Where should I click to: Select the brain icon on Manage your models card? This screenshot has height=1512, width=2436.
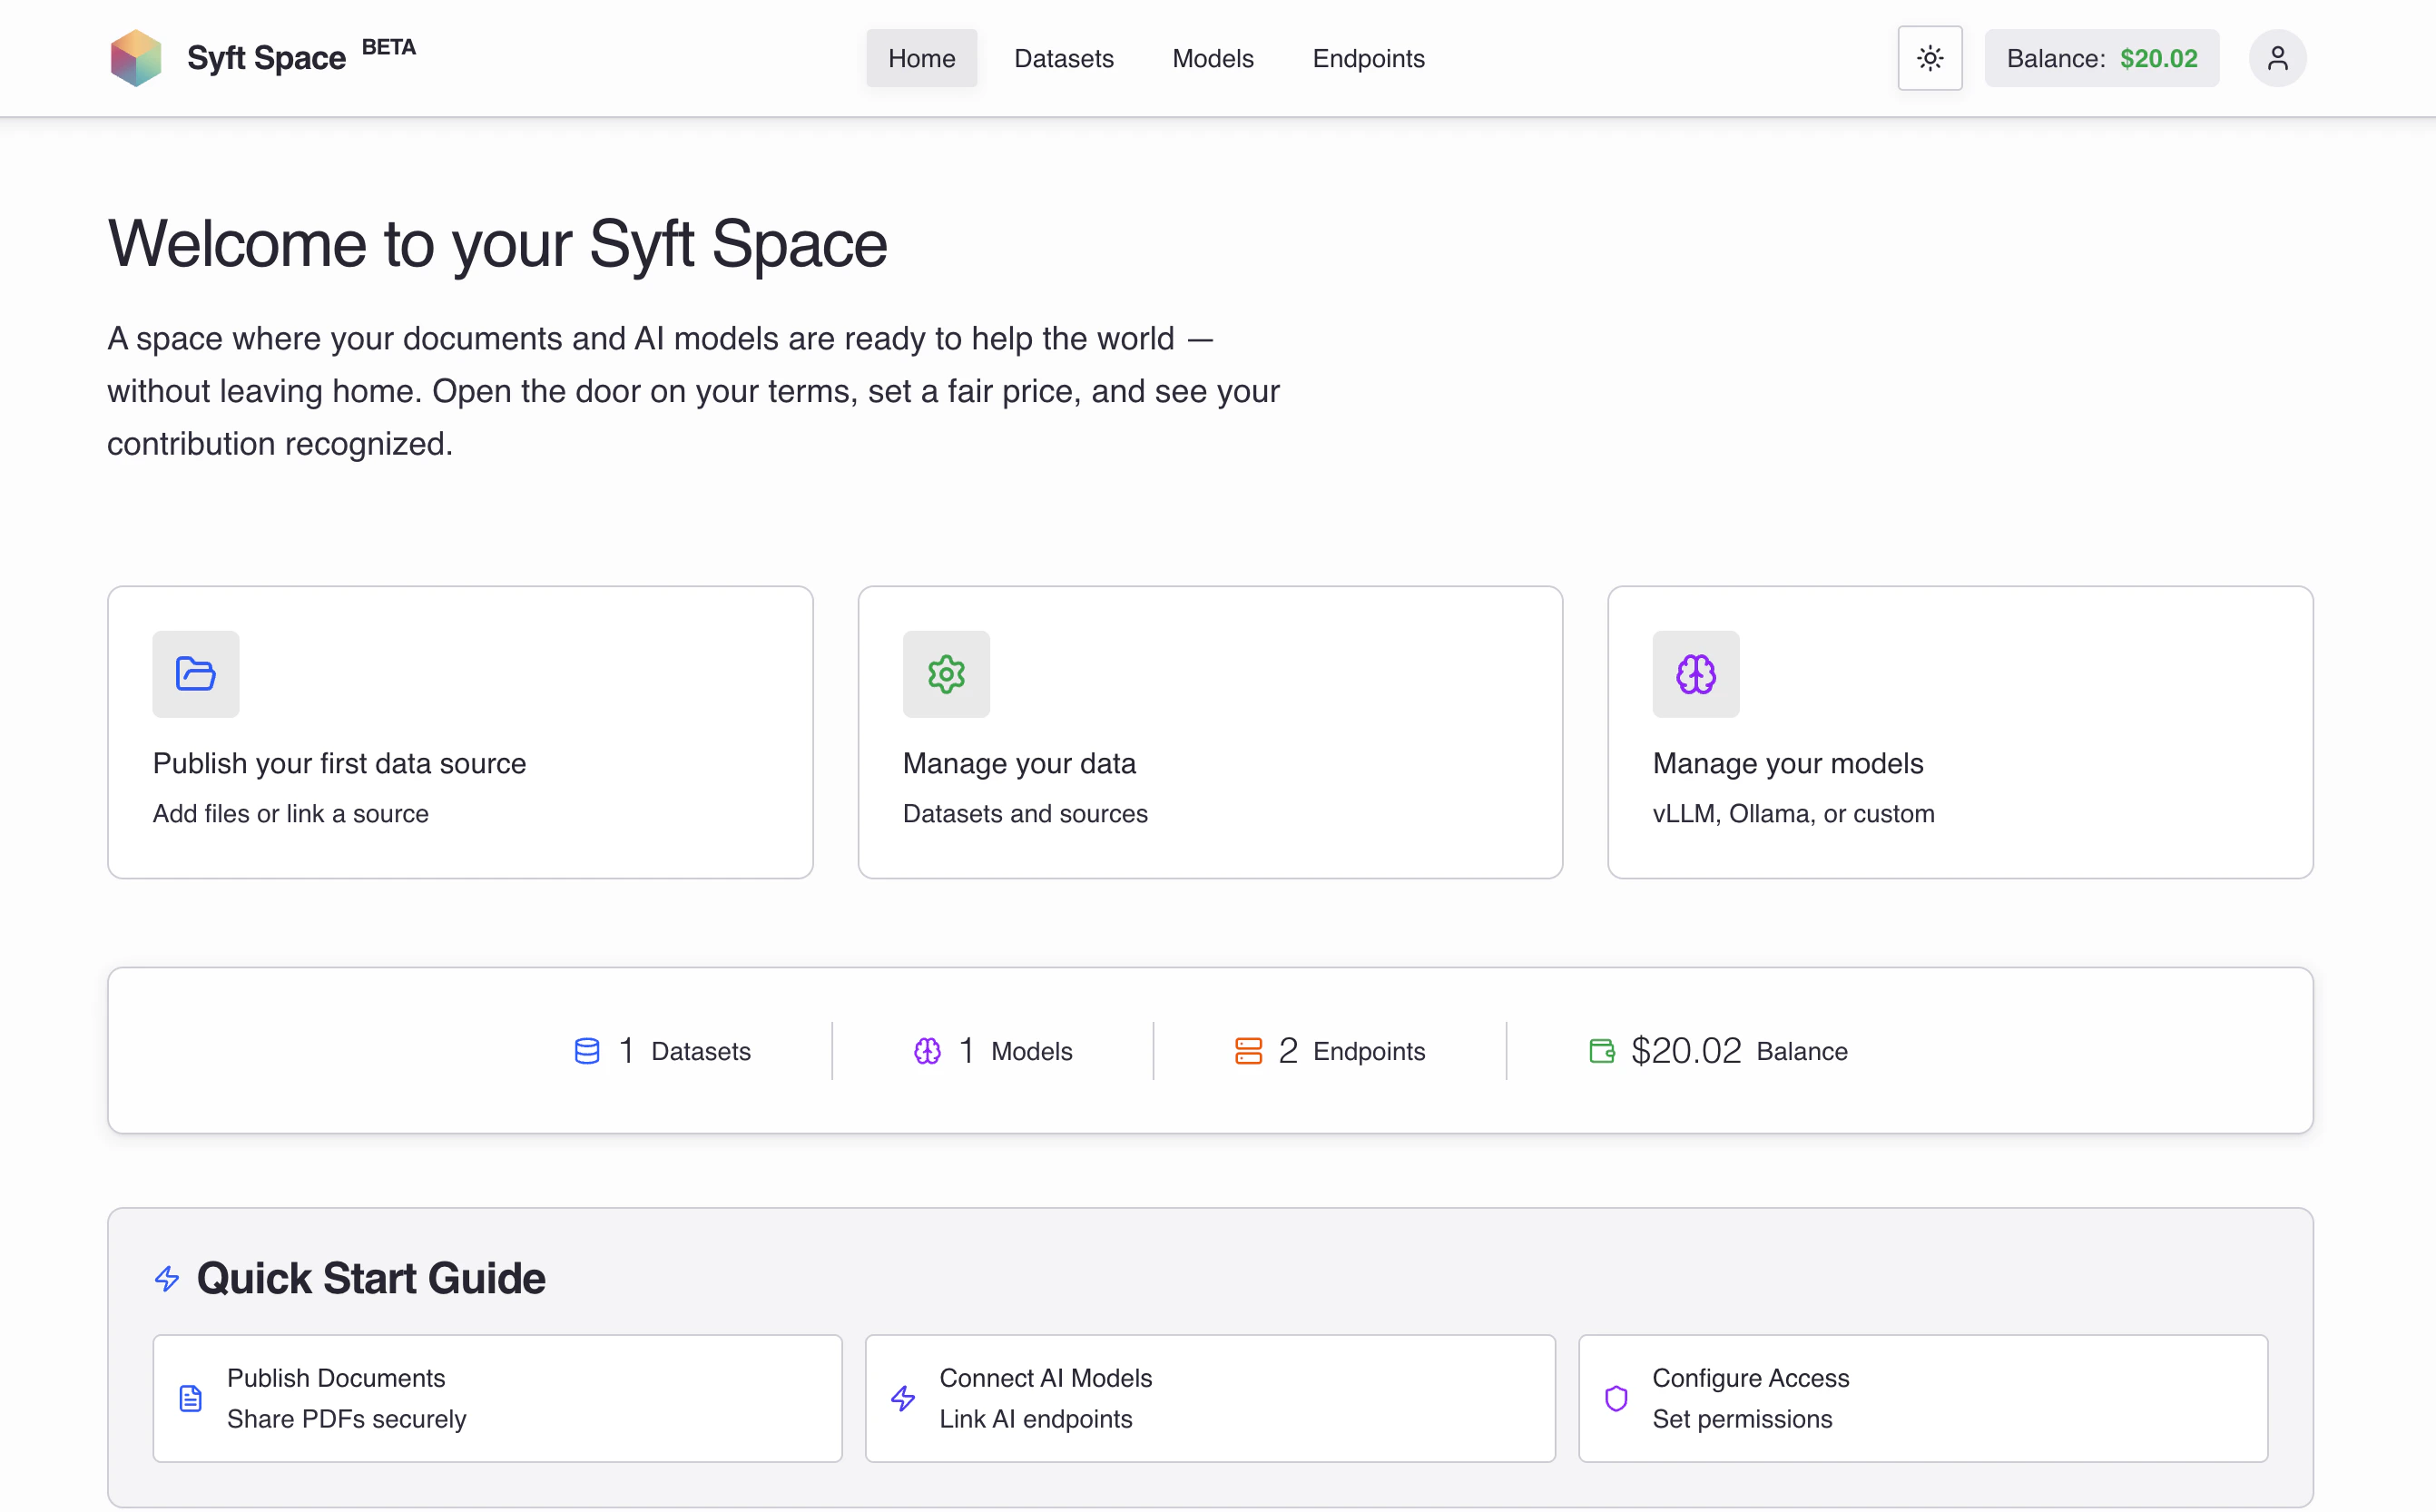pos(1695,674)
